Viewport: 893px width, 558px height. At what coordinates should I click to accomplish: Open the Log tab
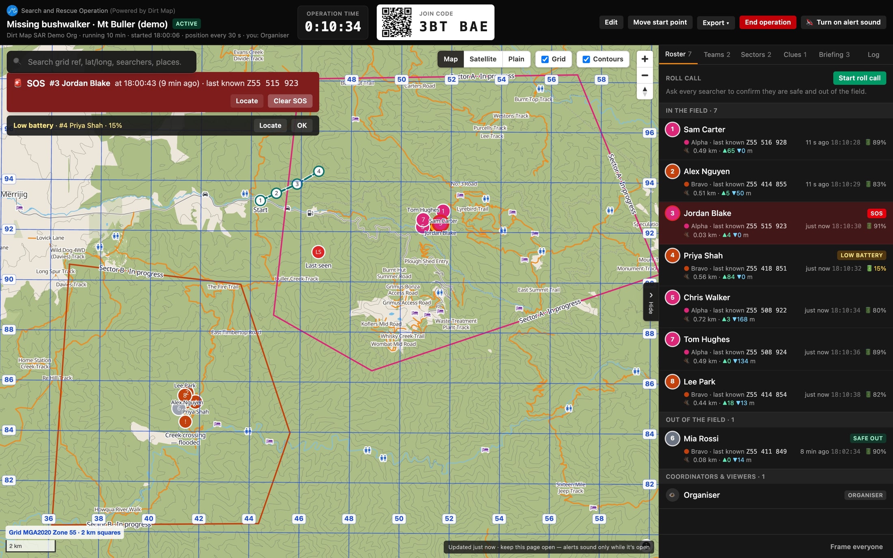tap(873, 55)
